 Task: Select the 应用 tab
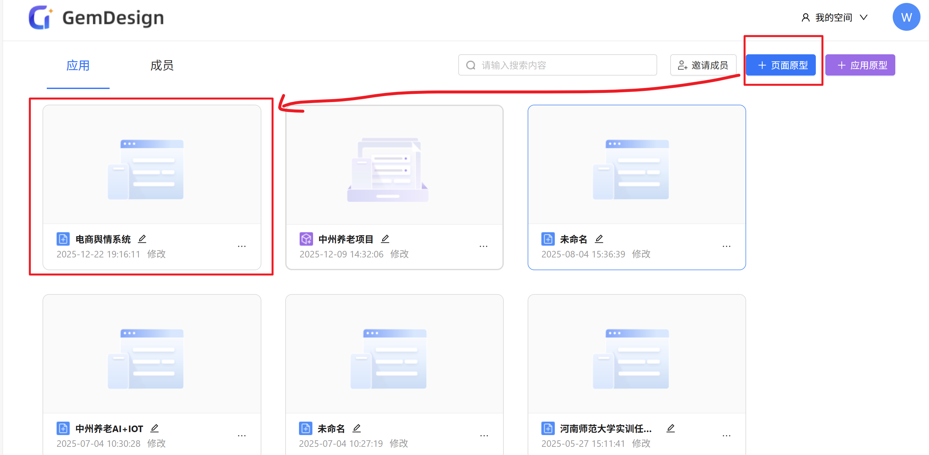pyautogui.click(x=78, y=65)
